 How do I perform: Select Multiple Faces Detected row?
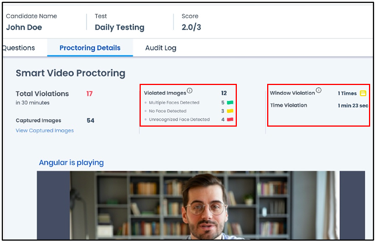pos(189,103)
